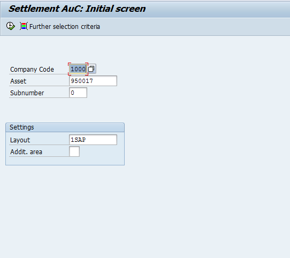Click the Addit. area label
Screen dimensions: 290x258
pos(26,152)
